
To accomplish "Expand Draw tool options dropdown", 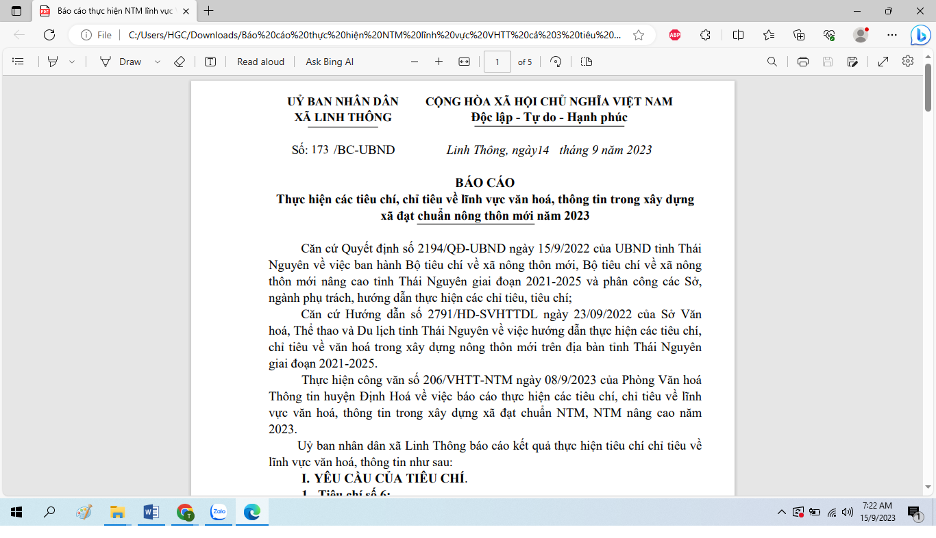I will point(158,62).
